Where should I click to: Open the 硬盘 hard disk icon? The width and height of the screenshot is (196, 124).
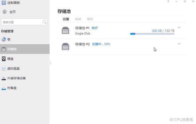click(4, 59)
